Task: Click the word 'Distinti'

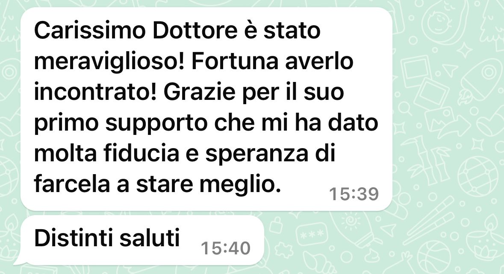Action: [73, 238]
